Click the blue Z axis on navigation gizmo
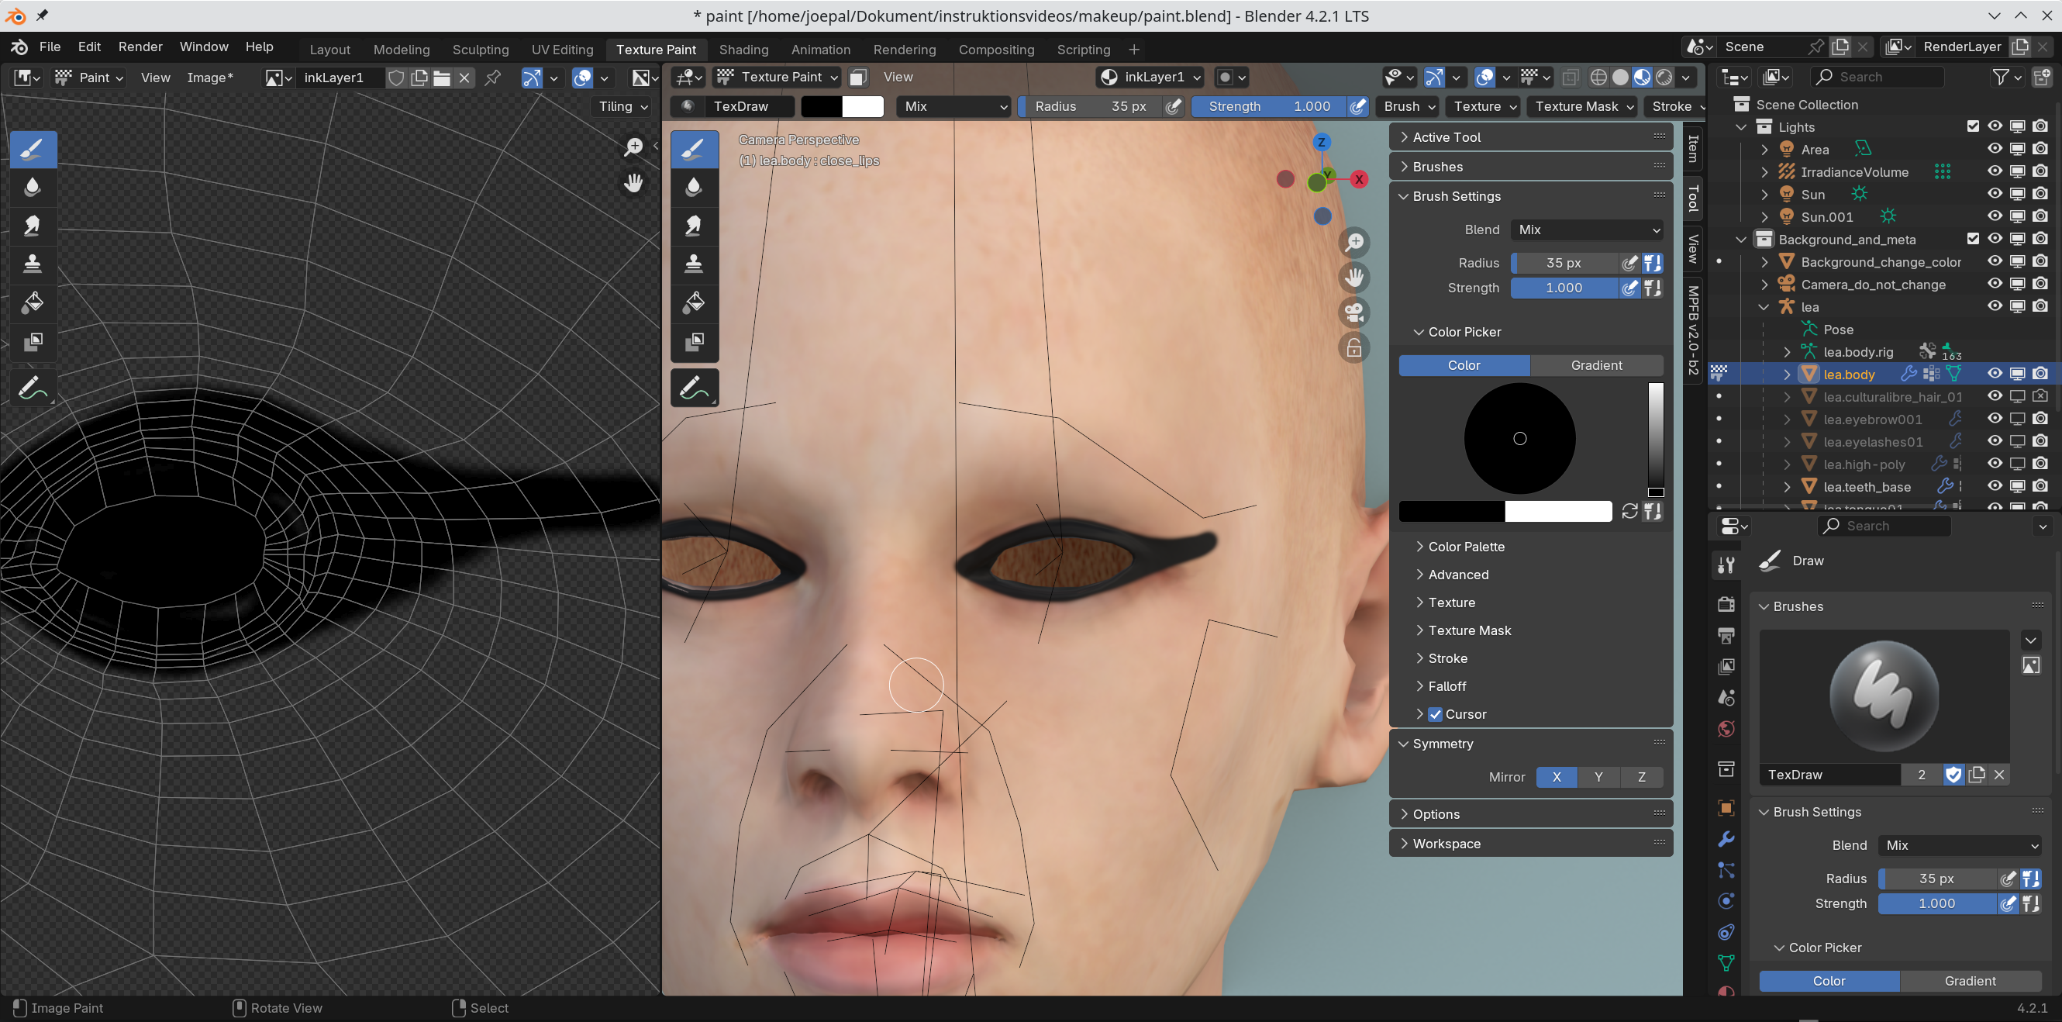This screenshot has height=1022, width=2062. (1322, 143)
